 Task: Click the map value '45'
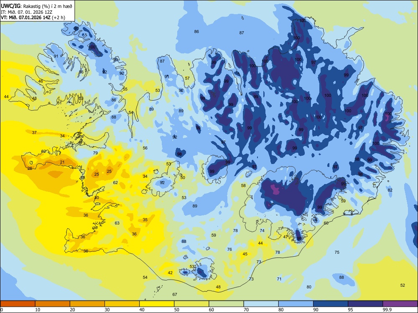point(245,254)
